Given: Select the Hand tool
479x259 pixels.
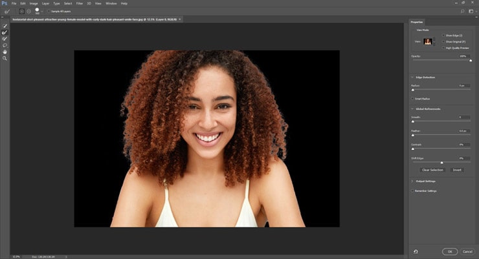Looking at the screenshot, I should (5, 52).
